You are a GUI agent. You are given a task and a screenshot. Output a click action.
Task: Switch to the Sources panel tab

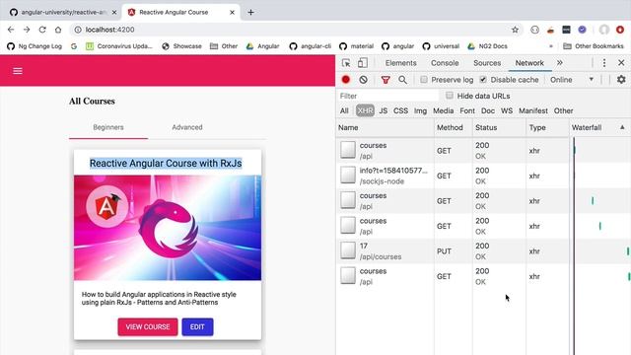(487, 63)
